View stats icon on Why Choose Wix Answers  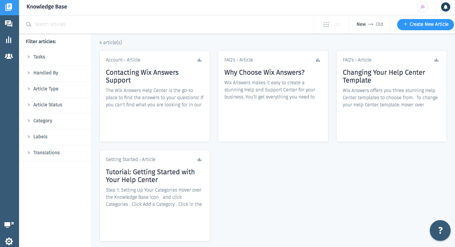[318, 60]
